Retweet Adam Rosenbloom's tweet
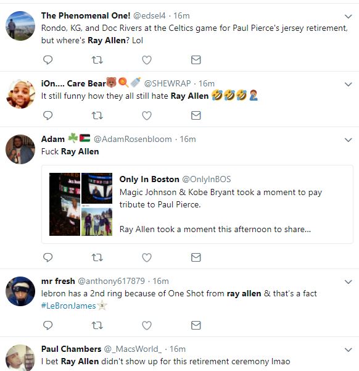Viewport: 359px width, 371px height. (x=97, y=257)
